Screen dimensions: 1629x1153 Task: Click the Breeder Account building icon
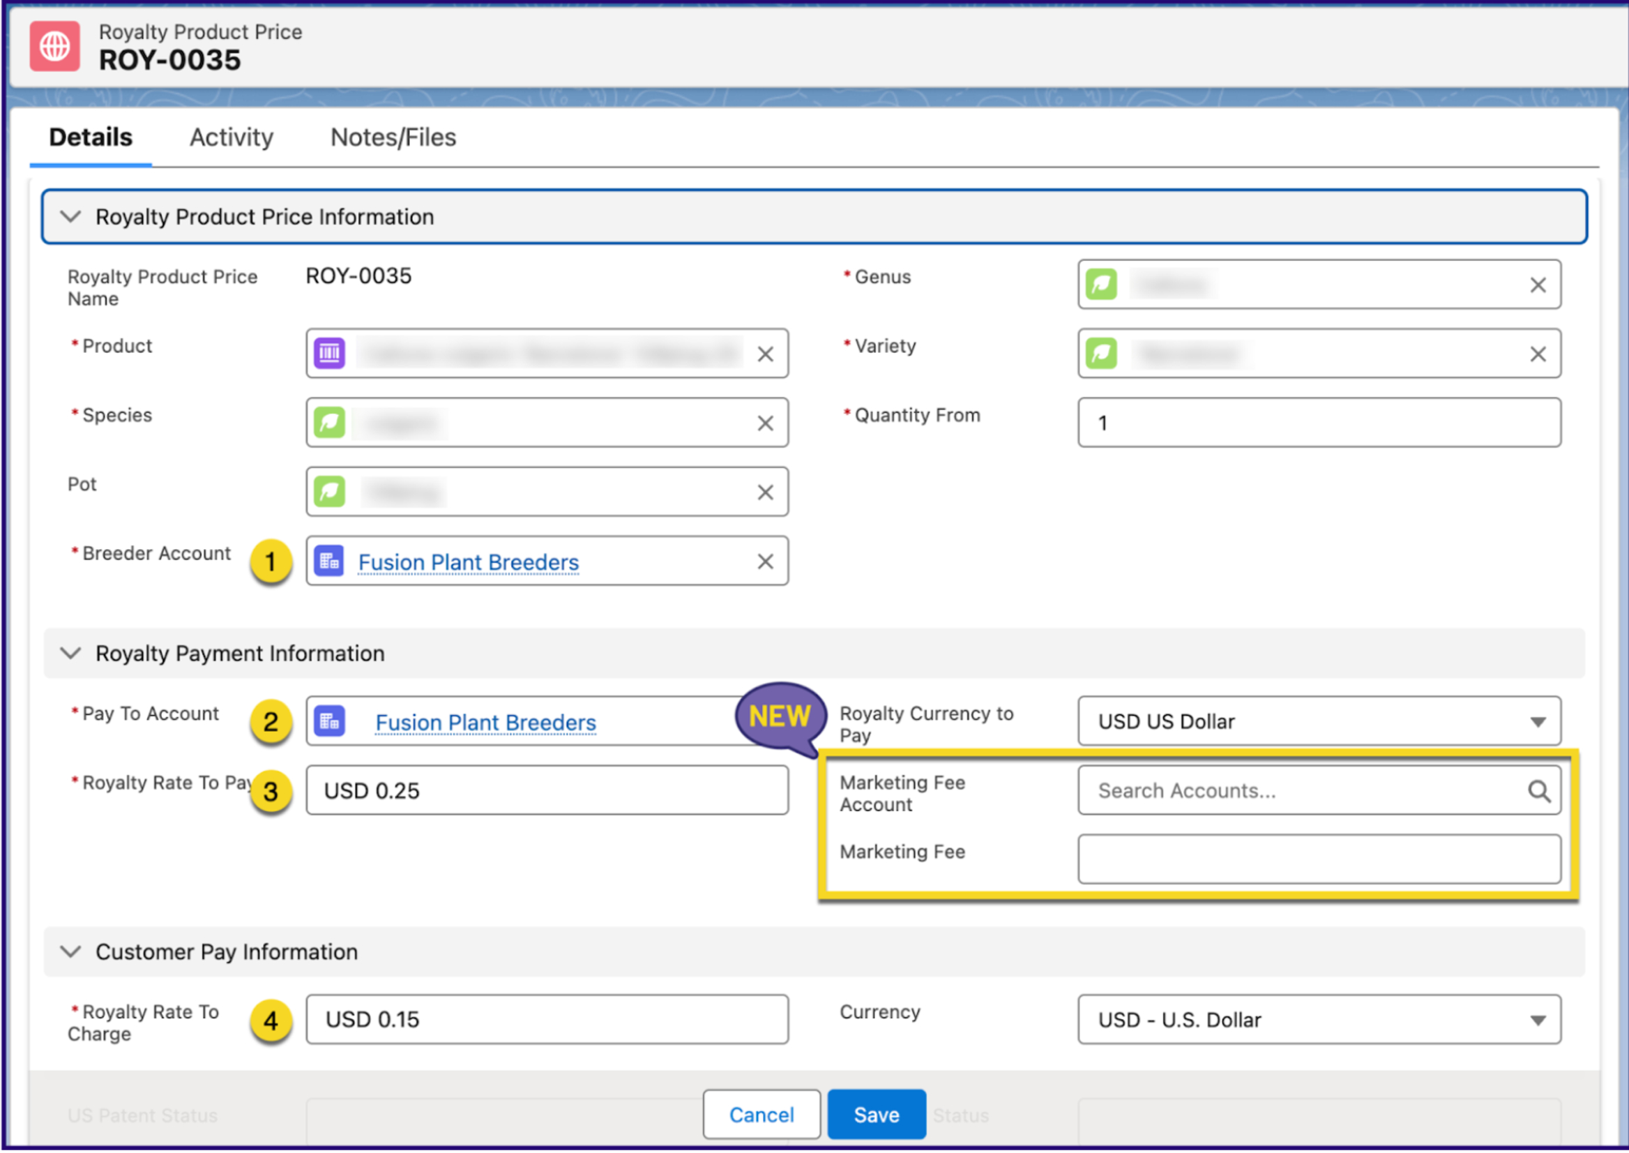(329, 562)
